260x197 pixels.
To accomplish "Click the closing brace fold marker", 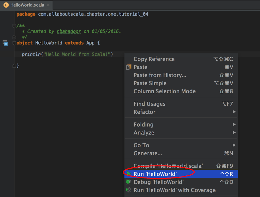I will tap(14, 66).
